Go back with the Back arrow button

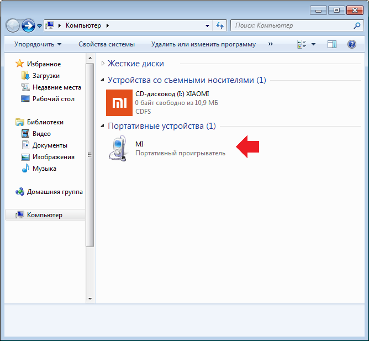[13, 25]
